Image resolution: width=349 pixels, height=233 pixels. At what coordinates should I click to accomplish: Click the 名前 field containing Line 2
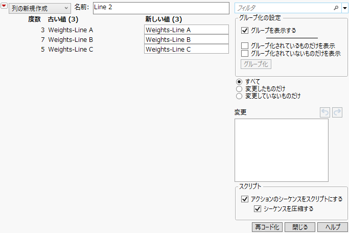click(161, 8)
